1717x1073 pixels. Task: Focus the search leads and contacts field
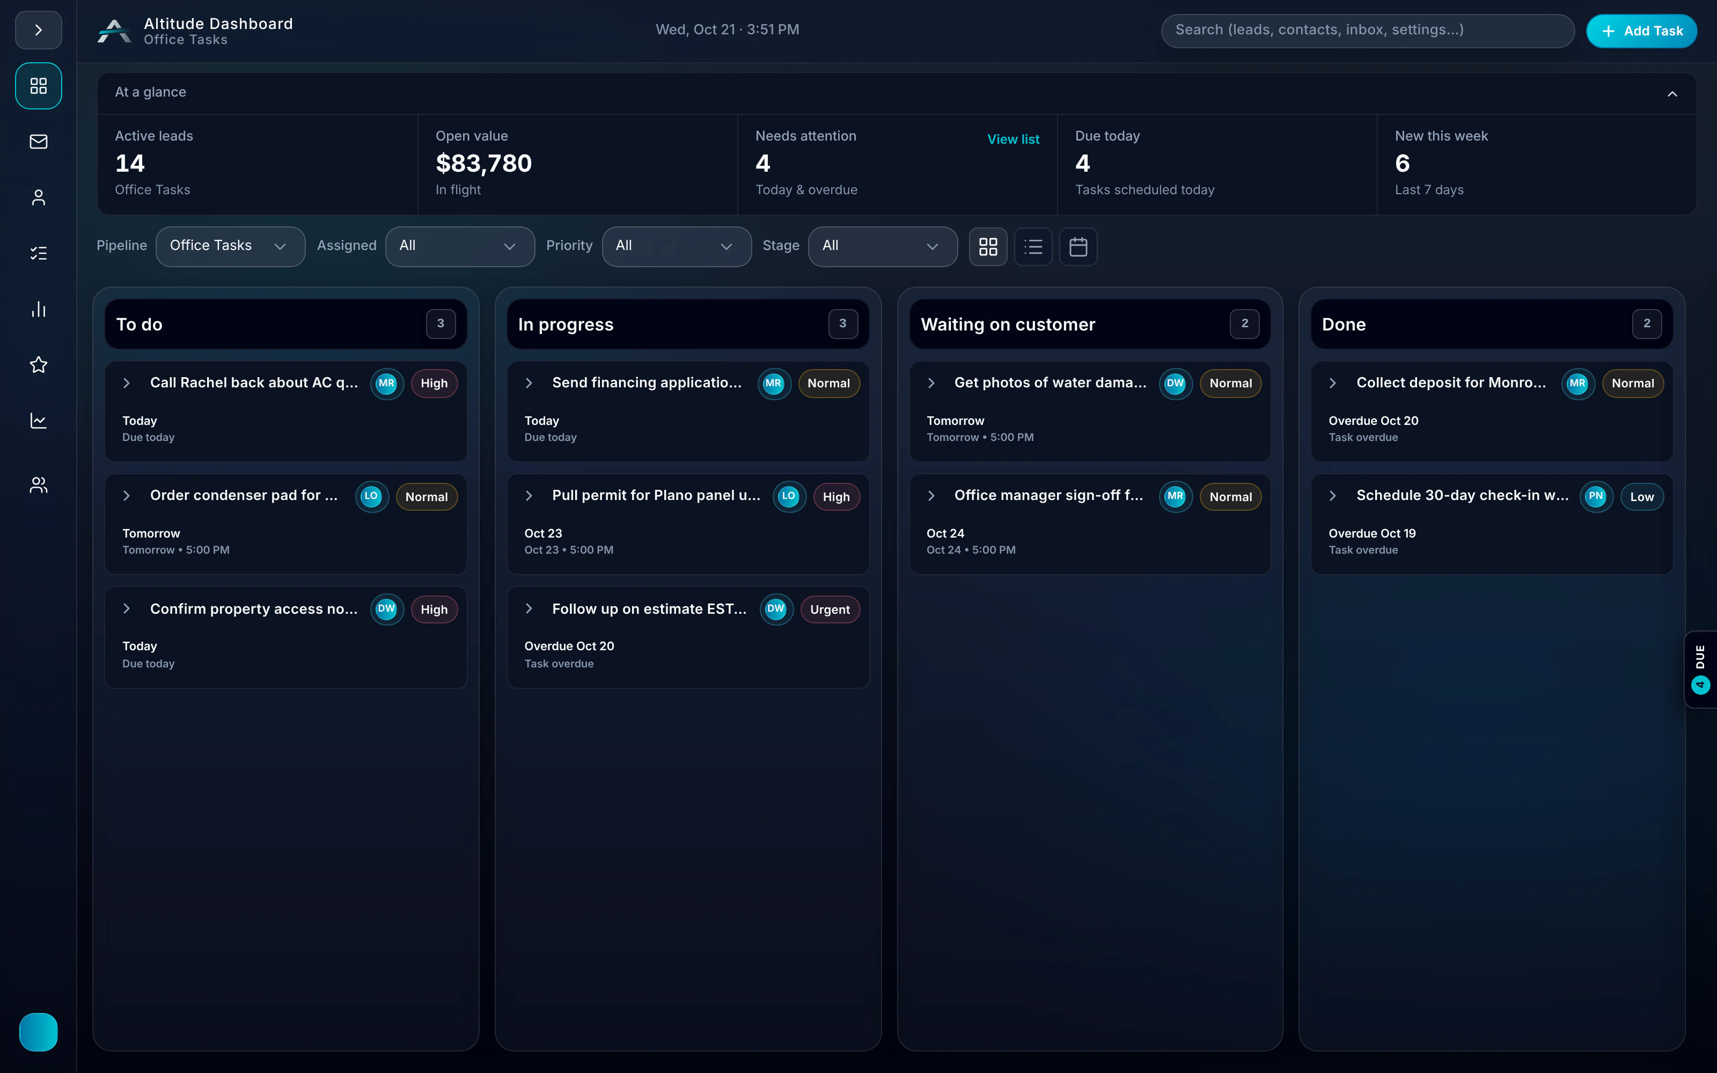pos(1367,31)
